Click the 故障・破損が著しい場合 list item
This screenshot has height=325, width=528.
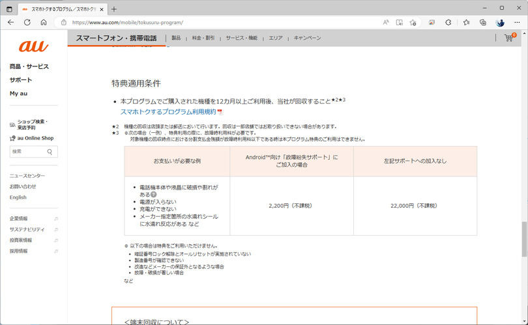coord(159,272)
